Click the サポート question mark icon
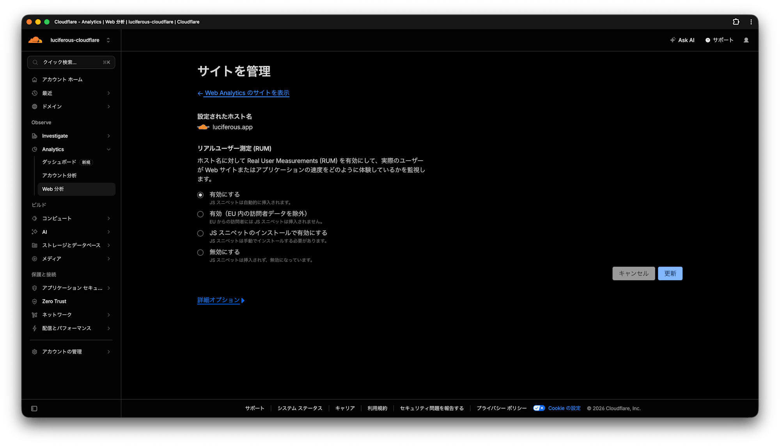This screenshot has height=446, width=780. coord(708,40)
